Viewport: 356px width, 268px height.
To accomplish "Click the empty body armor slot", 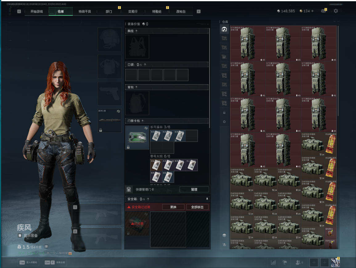I will [109, 66].
